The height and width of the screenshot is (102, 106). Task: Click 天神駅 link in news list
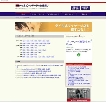point(44,73)
